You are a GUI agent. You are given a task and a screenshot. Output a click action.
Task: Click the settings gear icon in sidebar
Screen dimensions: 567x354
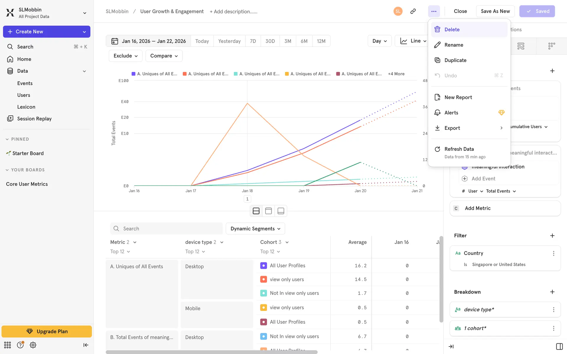pyautogui.click(x=33, y=345)
